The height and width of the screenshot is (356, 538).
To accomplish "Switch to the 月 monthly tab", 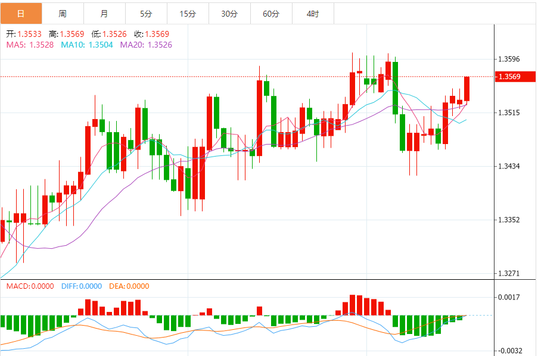I will click(x=105, y=14).
